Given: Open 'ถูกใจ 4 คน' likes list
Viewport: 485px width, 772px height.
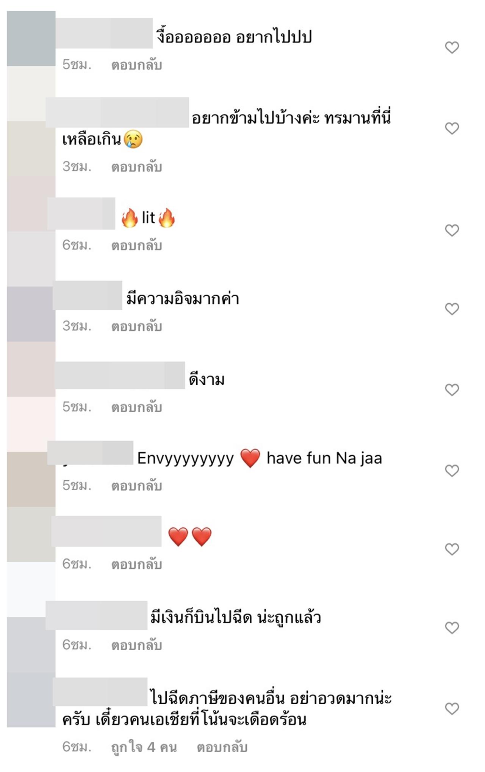Looking at the screenshot, I should tap(144, 747).
